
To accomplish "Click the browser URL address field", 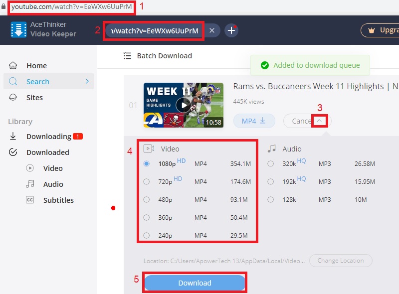I will tap(71, 6).
